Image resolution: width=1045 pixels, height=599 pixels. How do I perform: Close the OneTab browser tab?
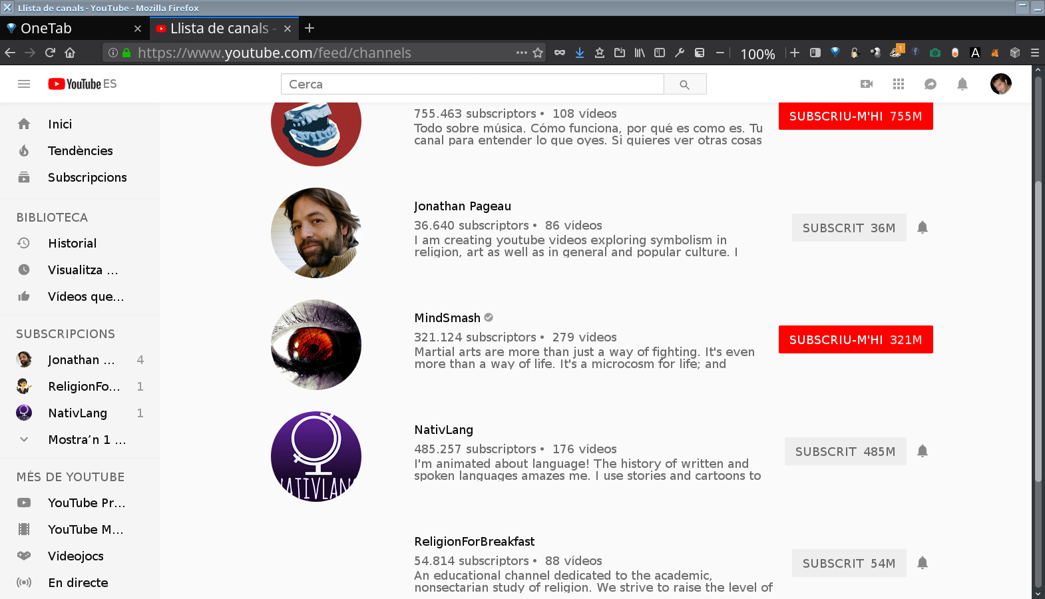(x=138, y=29)
